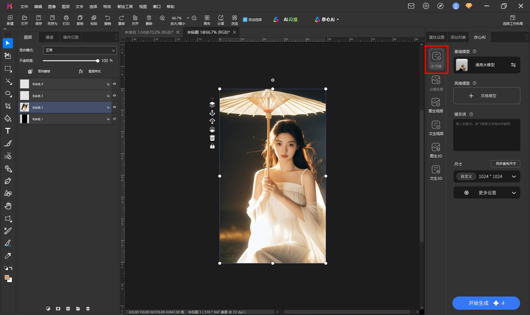Toggle lock on layer 未命名 1

pyautogui.click(x=108, y=119)
